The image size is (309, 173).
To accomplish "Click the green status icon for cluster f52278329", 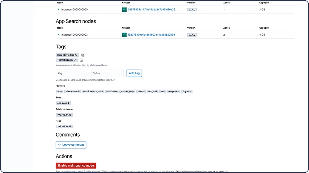I will (124, 35).
